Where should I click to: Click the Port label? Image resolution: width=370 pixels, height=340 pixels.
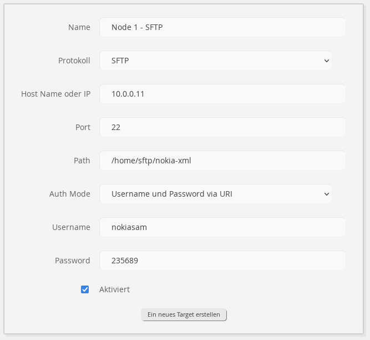83,127
